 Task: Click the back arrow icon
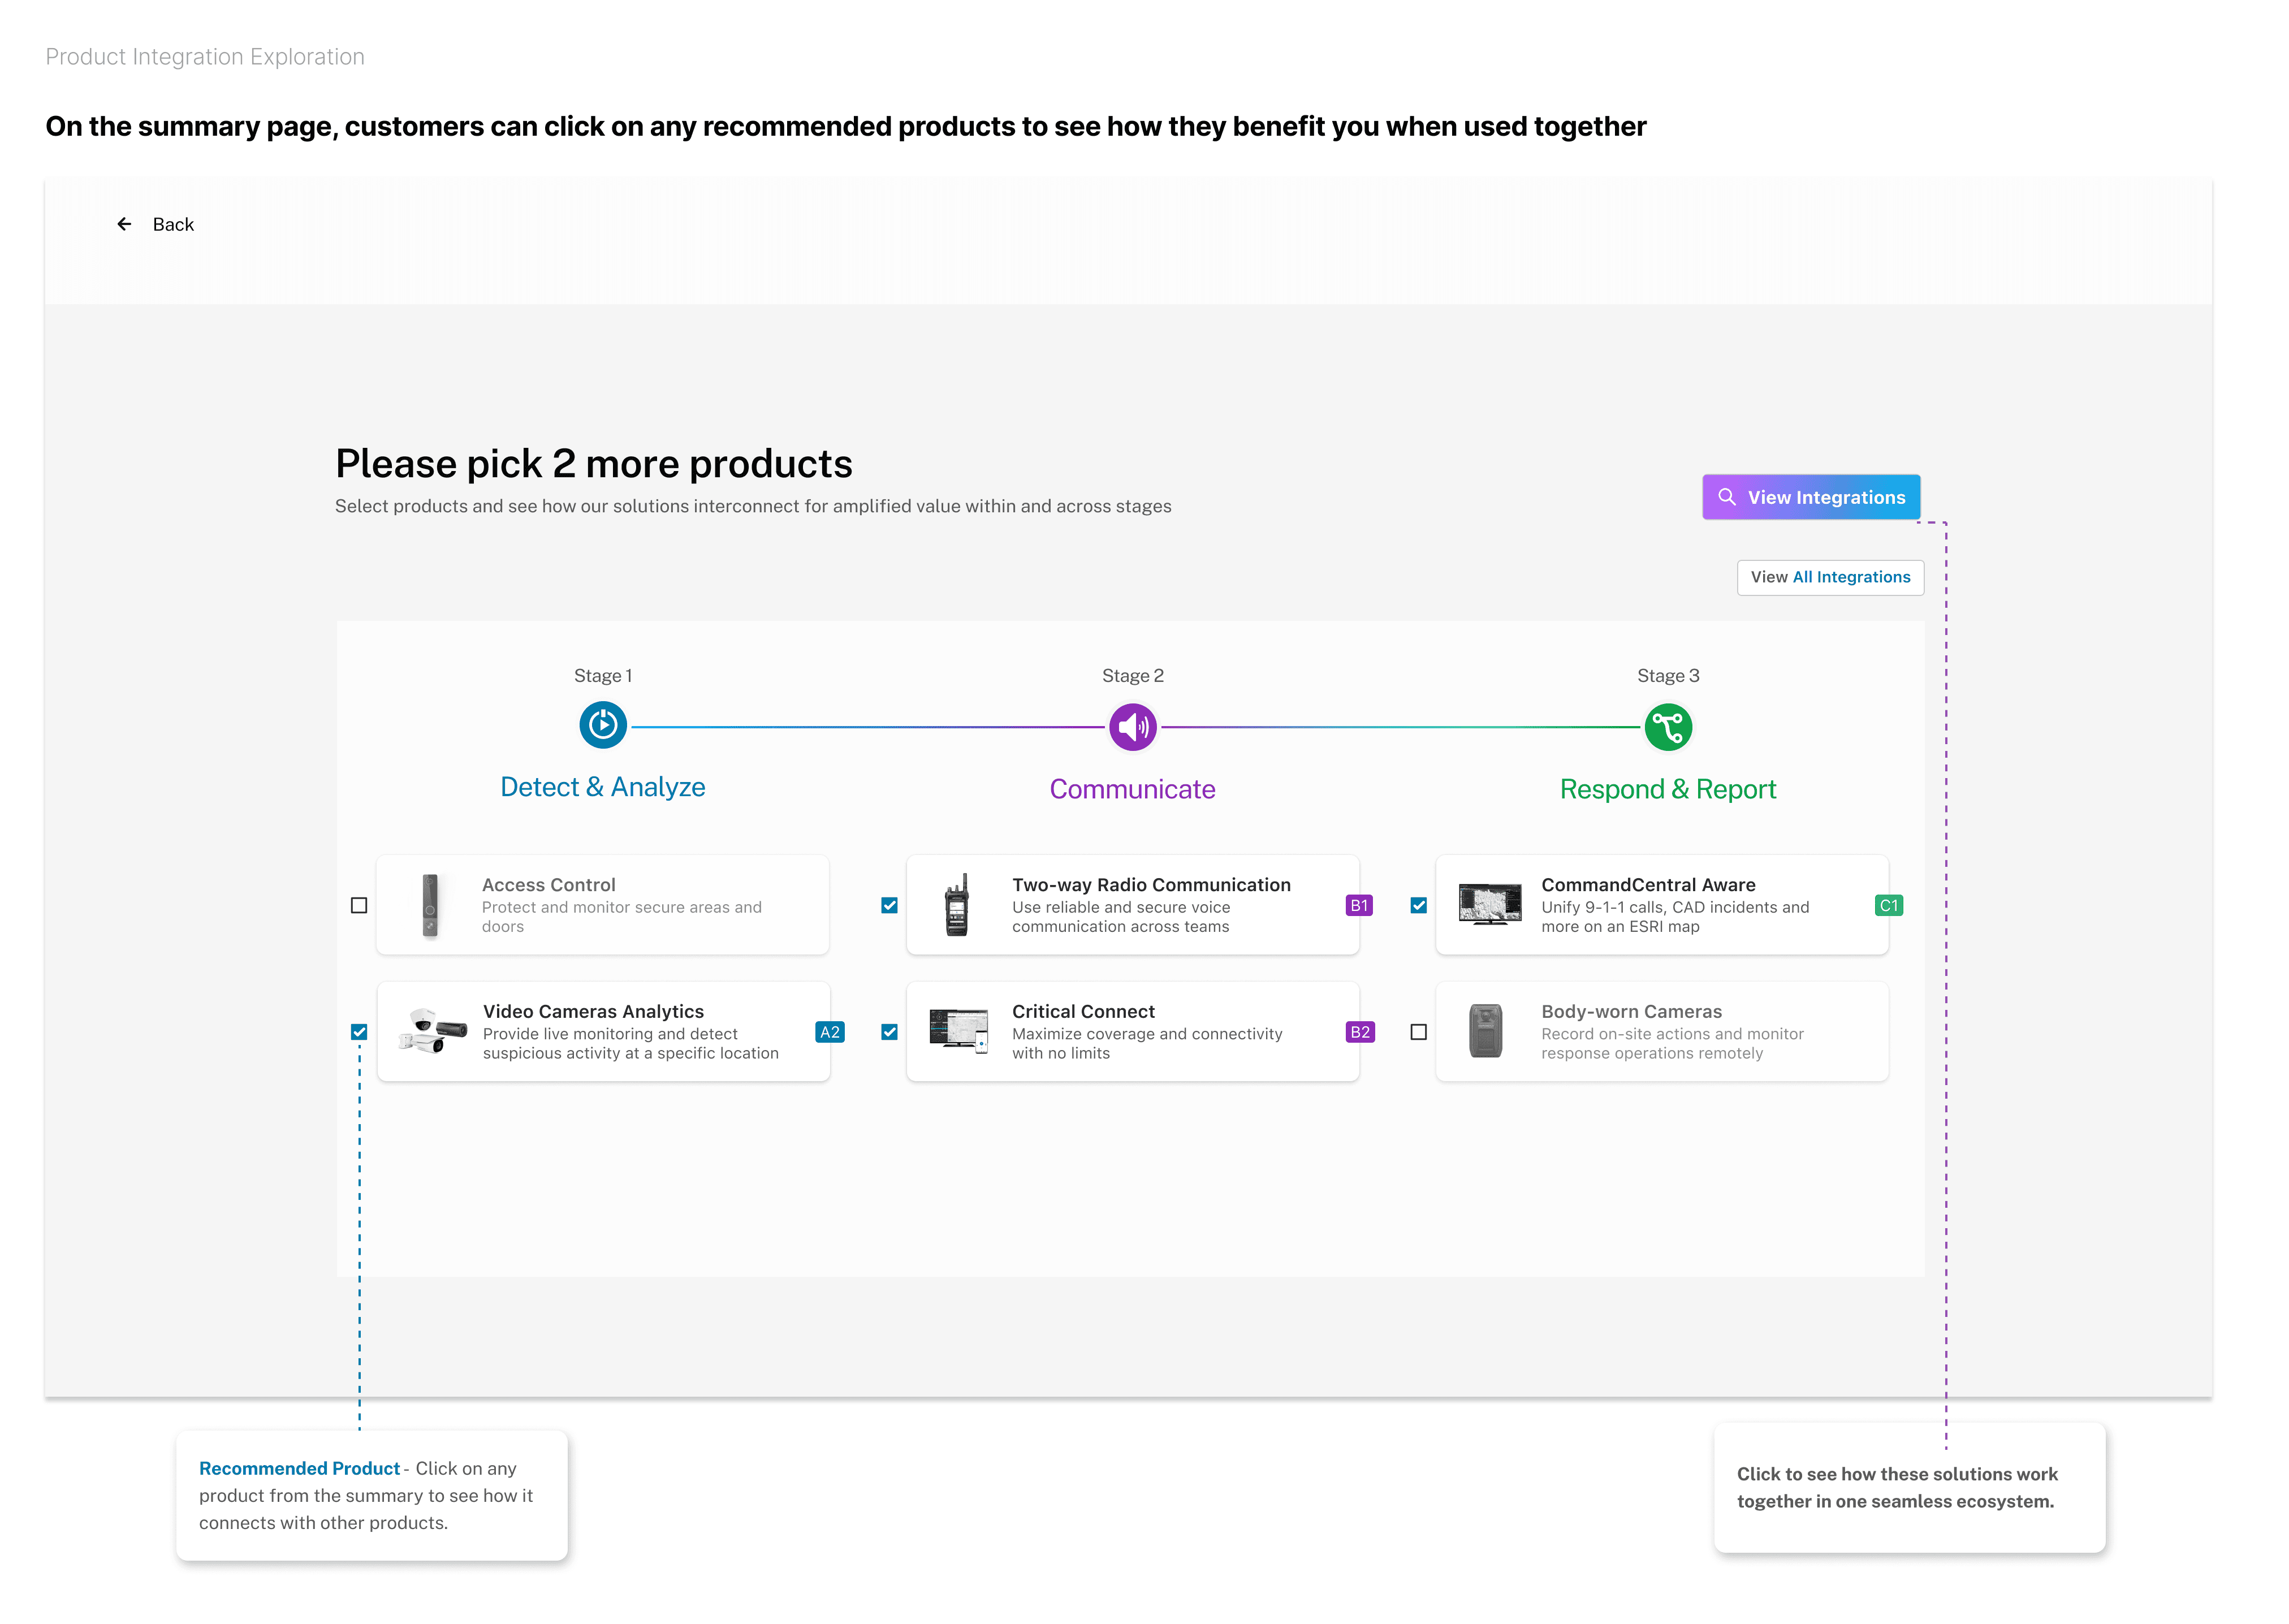[x=124, y=224]
